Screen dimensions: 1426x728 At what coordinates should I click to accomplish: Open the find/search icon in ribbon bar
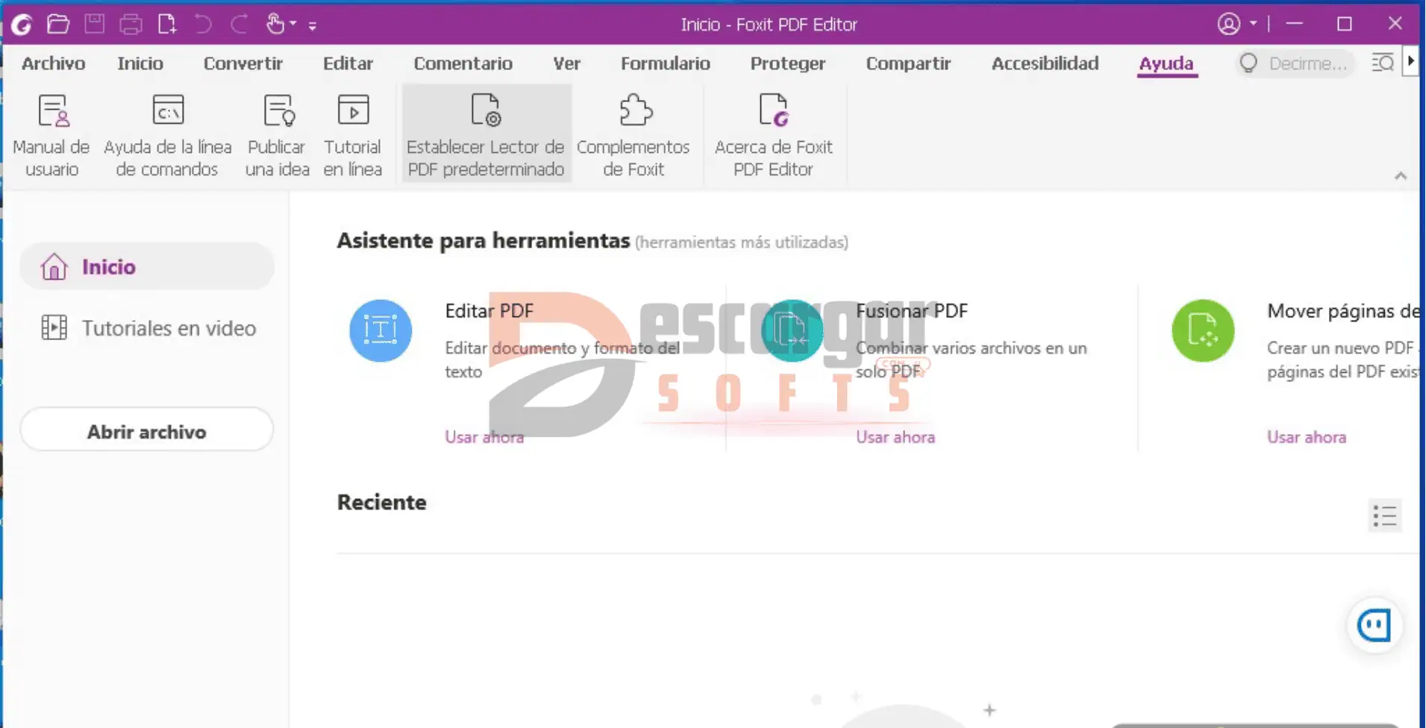click(x=1383, y=63)
